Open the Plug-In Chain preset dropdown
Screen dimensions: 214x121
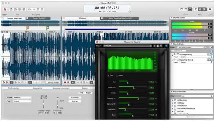[191, 47]
